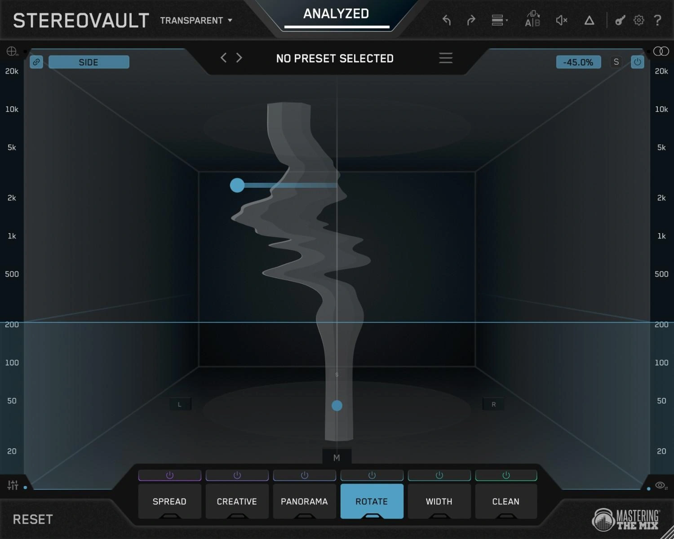Click the overlapping circles stereo icon
This screenshot has height=539, width=674.
pyautogui.click(x=661, y=51)
